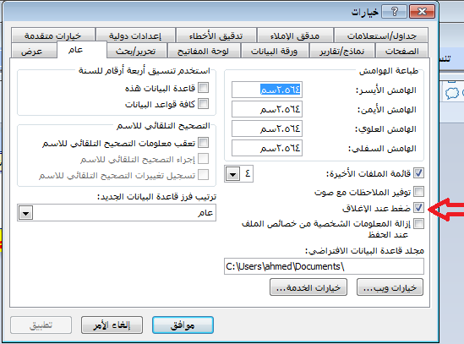This screenshot has height=344, width=464.
Task: Switch to خيارات متقدمة tab
Action: (x=53, y=35)
